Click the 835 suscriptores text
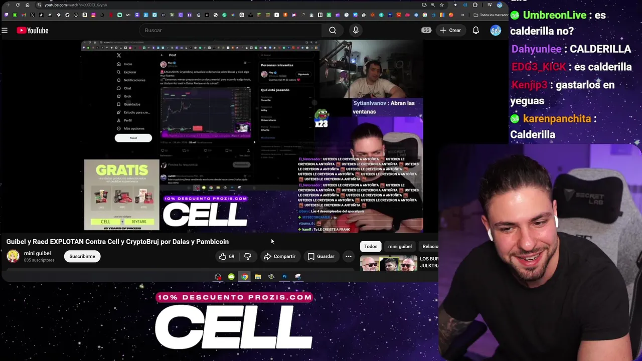This screenshot has height=361, width=642. click(x=39, y=260)
